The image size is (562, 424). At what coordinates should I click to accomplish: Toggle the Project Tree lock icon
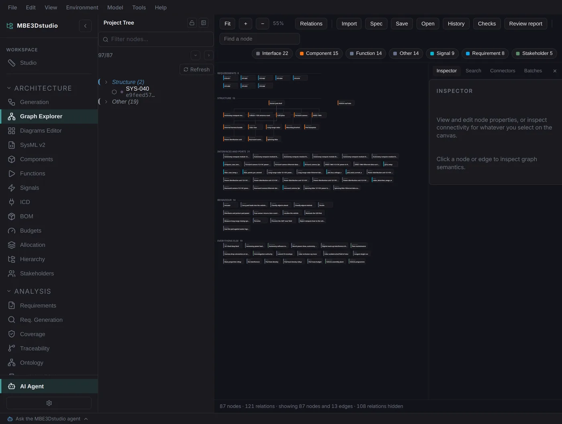point(192,23)
